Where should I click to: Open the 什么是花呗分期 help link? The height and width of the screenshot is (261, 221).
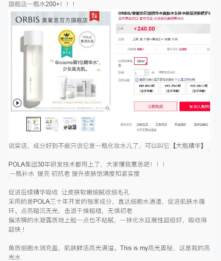(x=185, y=79)
